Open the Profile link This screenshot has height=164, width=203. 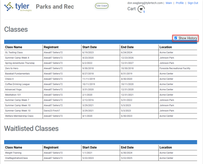[180, 3]
